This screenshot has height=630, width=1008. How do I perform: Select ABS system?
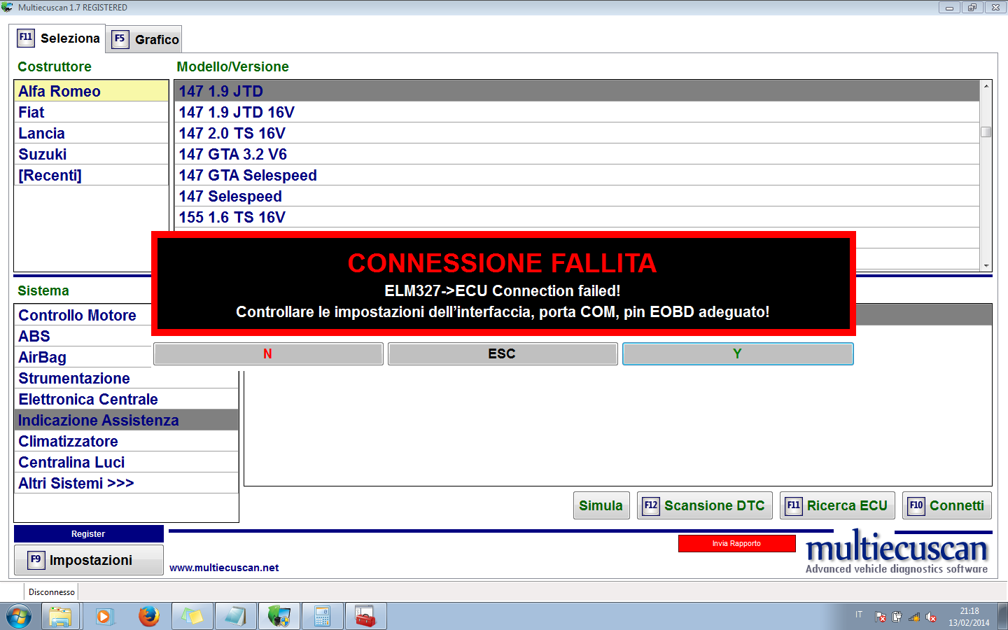83,336
